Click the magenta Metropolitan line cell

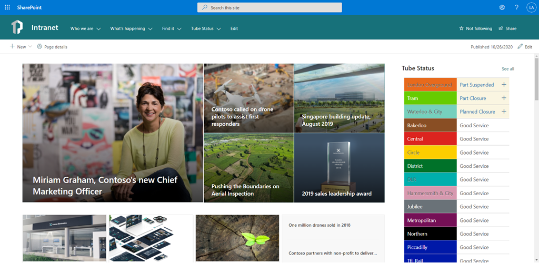pyautogui.click(x=431, y=220)
